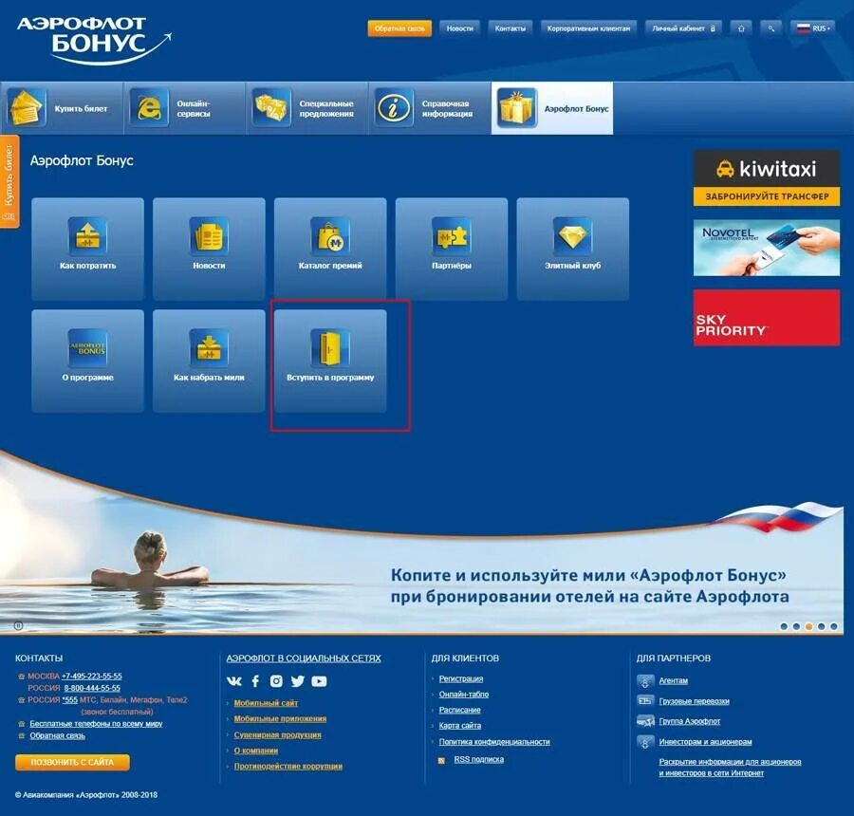The width and height of the screenshot is (854, 816).
Task: Pause the banner slideshow
Action: pos(18,625)
